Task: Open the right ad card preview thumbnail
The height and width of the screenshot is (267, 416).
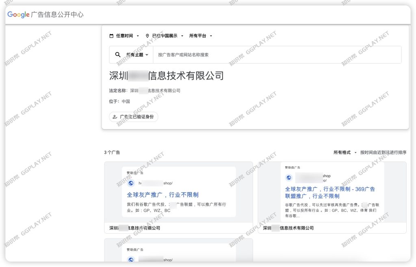Action: (x=332, y=192)
